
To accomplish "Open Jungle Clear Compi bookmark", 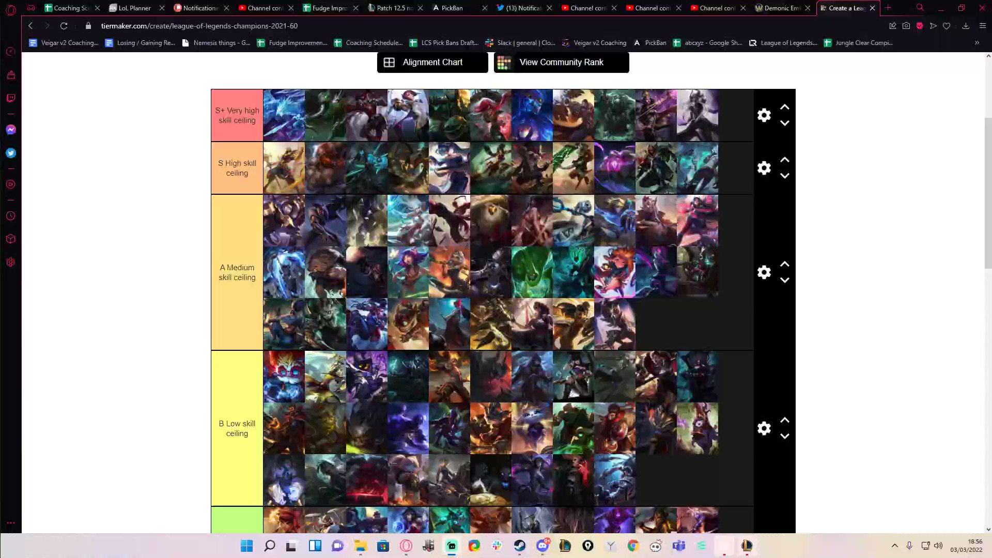I will pyautogui.click(x=859, y=43).
